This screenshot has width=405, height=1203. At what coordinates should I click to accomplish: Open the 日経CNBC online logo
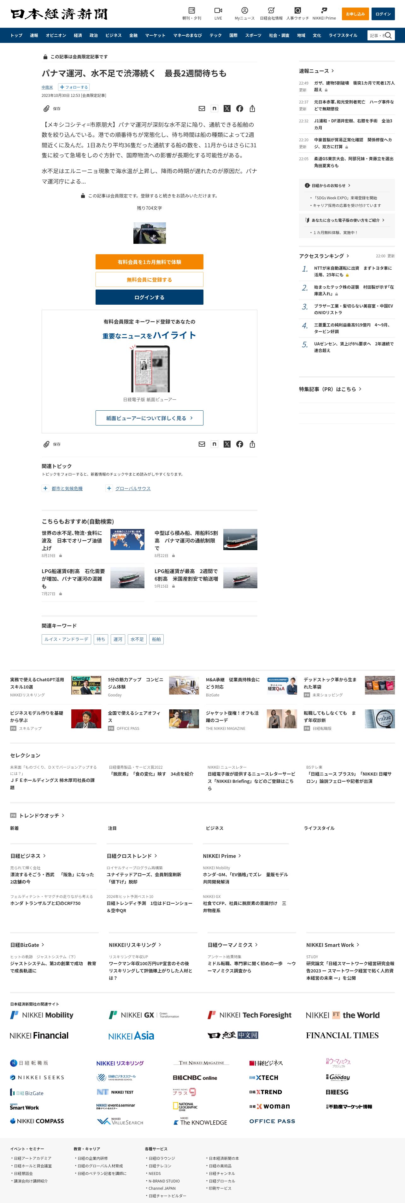(x=195, y=1078)
